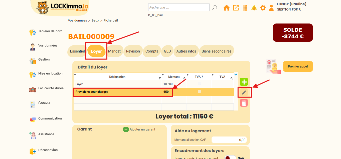The width and height of the screenshot is (341, 159).
Task: Click the SOLDE -8744 € box
Action: (x=293, y=33)
